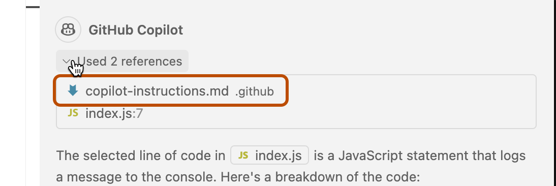Open the index.js:7 reference entry
Image resolution: width=556 pixels, height=186 pixels.
click(114, 113)
